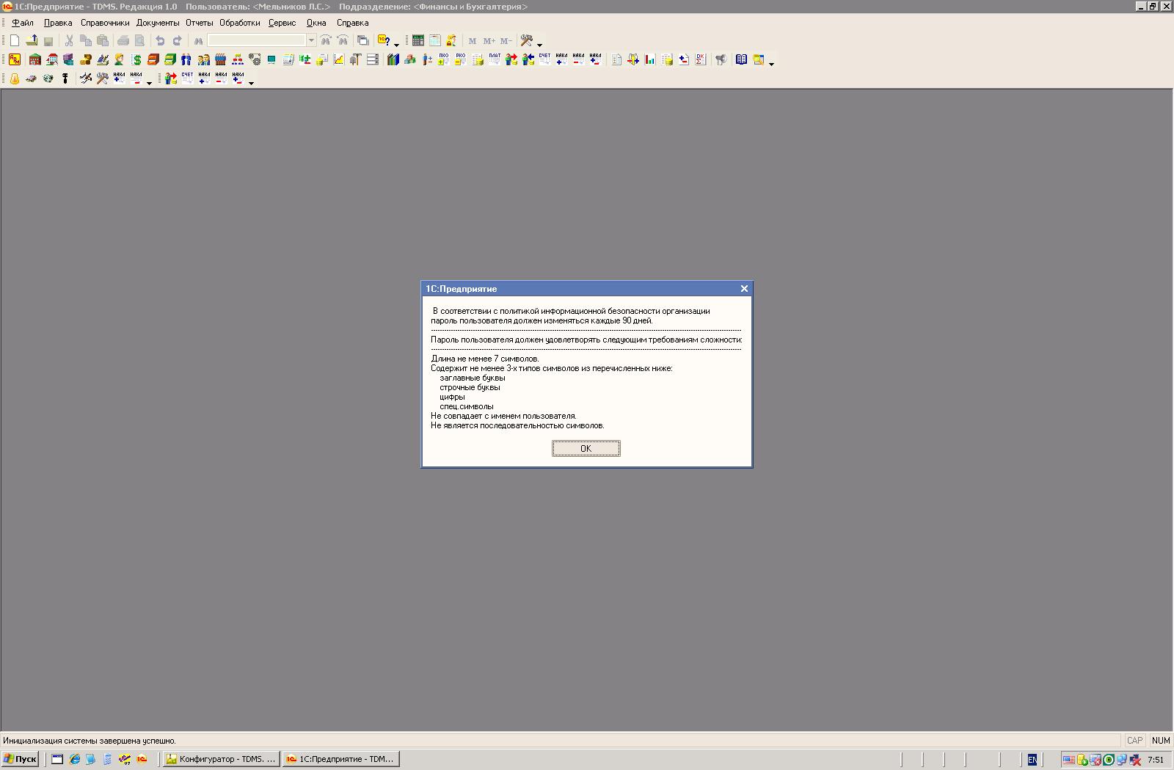Click the black bolt icon

pos(65,78)
